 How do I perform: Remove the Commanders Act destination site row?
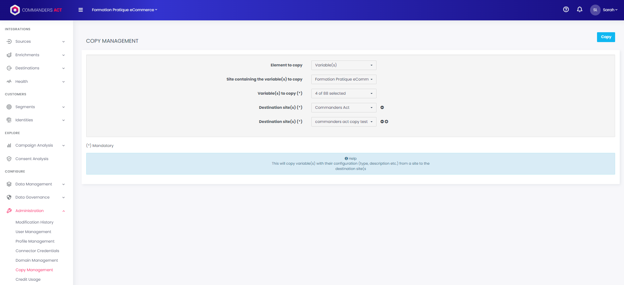click(382, 107)
